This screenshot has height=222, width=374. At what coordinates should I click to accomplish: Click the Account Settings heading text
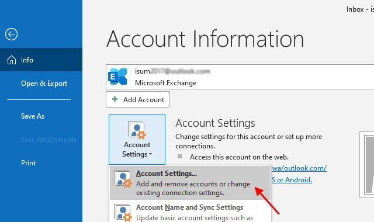pos(215,123)
